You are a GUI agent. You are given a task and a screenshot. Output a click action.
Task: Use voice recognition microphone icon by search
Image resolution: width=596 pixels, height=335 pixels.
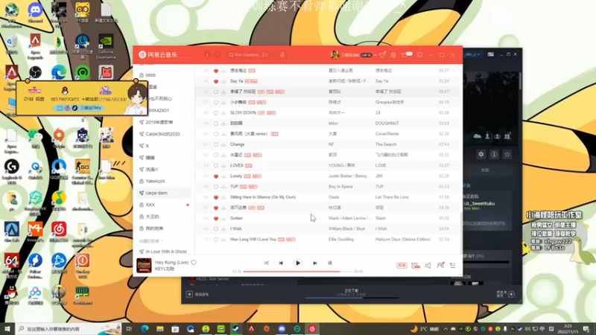click(x=282, y=54)
